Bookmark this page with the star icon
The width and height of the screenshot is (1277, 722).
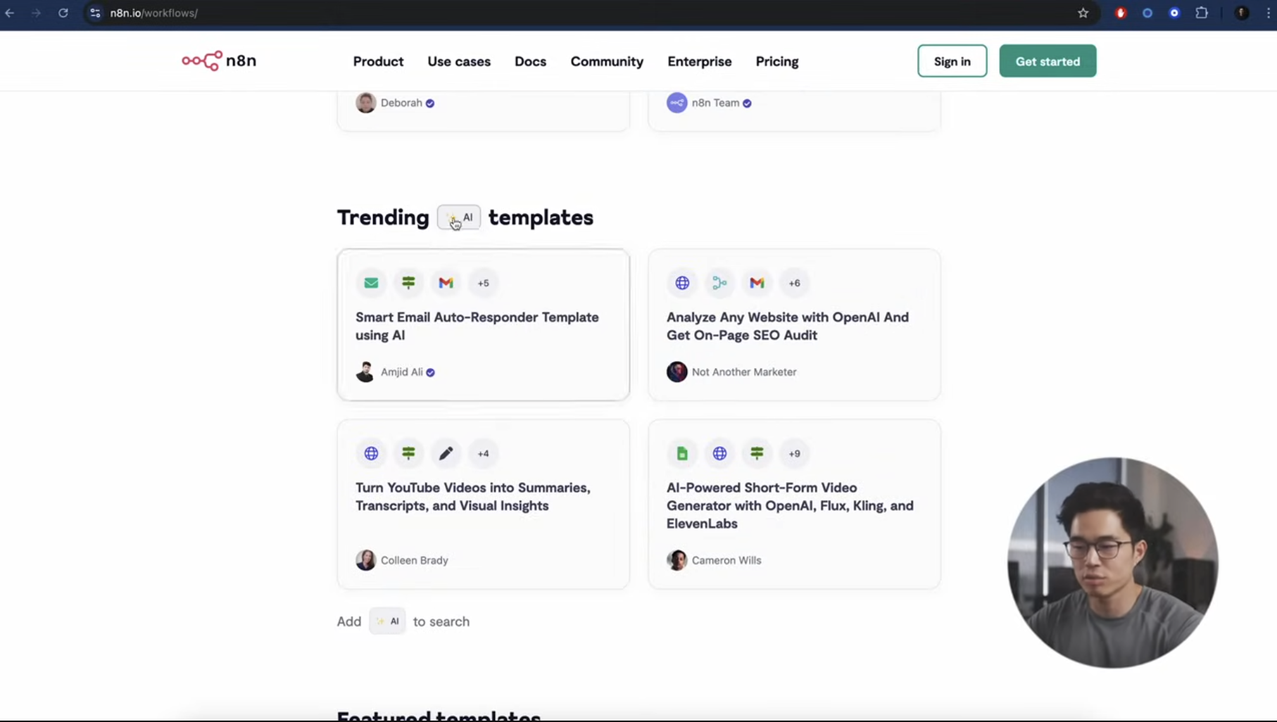pyautogui.click(x=1083, y=13)
